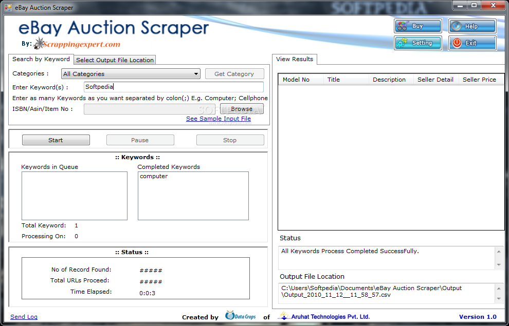Screen dimensions: 509x326
Task: Switch to Search by Keyword tab
Action: (x=41, y=60)
